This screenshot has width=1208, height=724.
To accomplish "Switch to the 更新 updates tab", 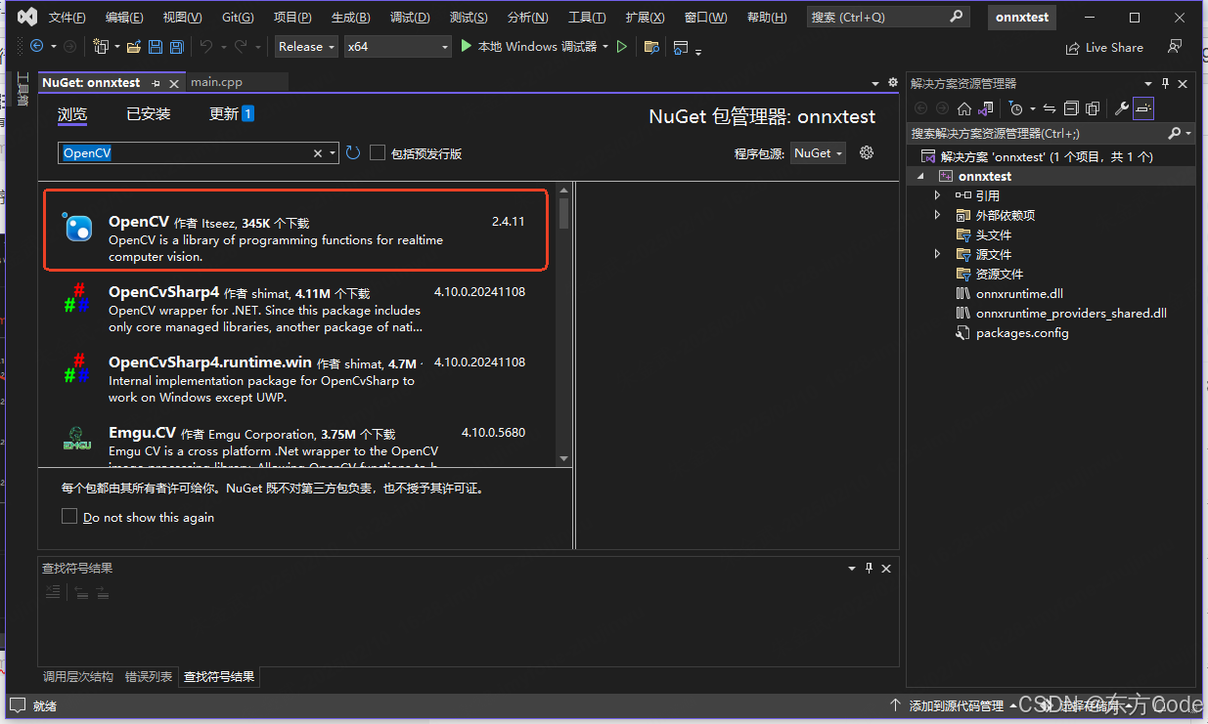I will pos(232,114).
